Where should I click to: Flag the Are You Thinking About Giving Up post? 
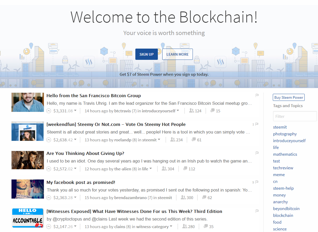pyautogui.click(x=257, y=153)
